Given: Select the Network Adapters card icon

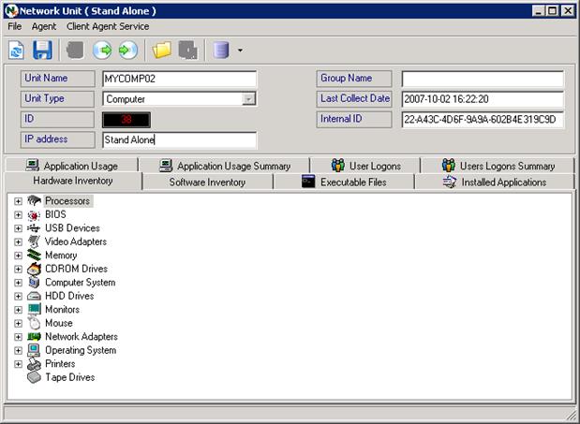Looking at the screenshot, I should click(35, 337).
